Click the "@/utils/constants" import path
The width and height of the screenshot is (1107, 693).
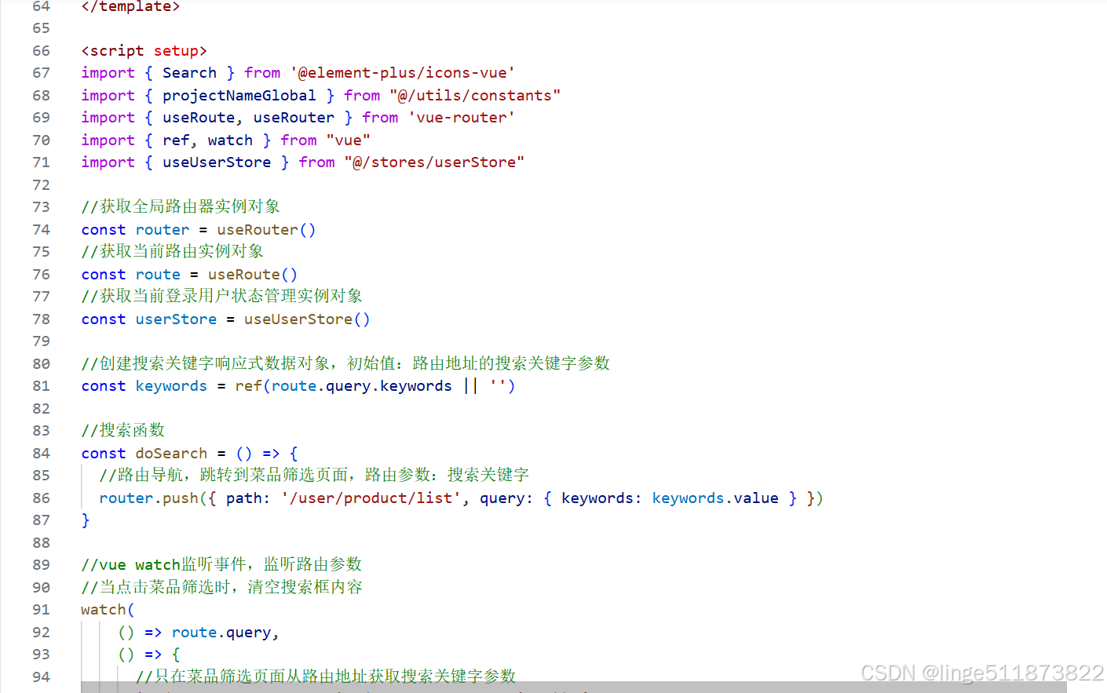pyautogui.click(x=475, y=96)
